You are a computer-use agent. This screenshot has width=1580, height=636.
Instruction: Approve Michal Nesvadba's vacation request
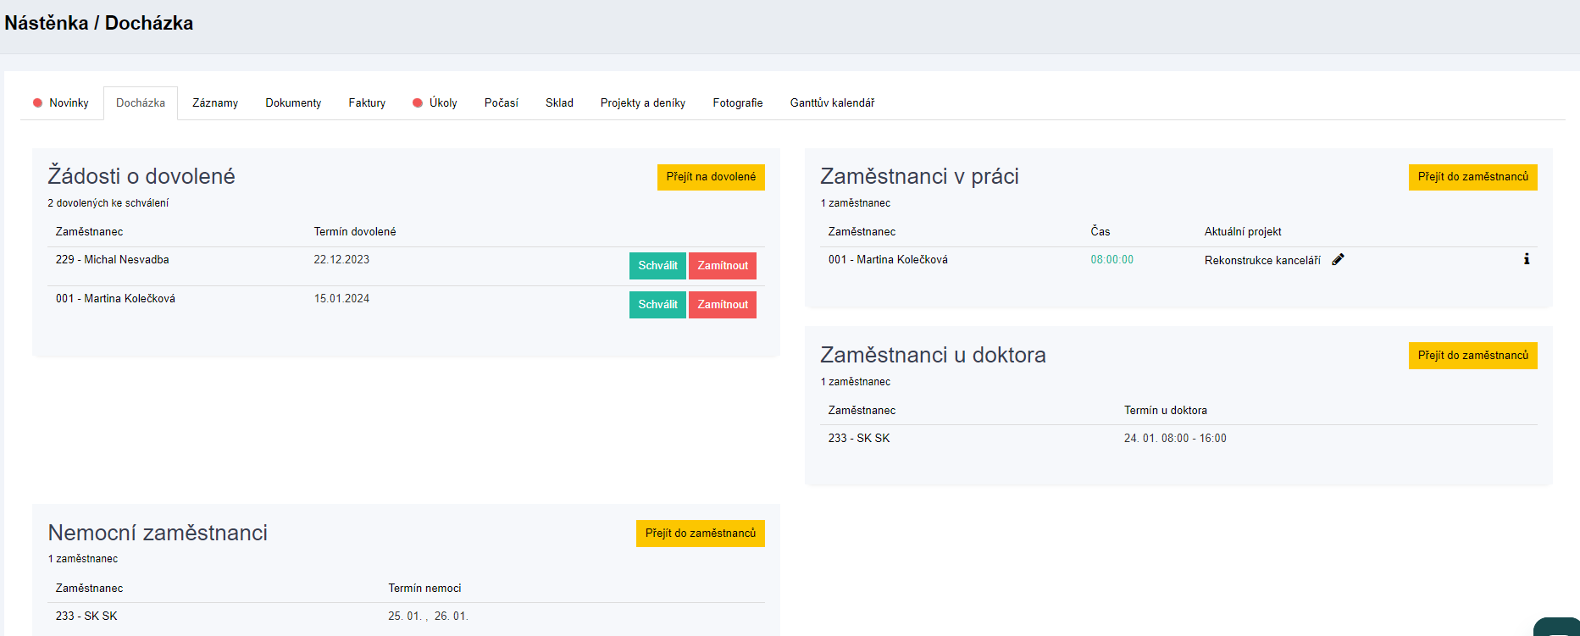[x=657, y=266]
